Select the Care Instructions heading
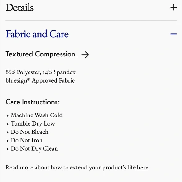Viewport: 182px width, 182px height. click(x=33, y=102)
